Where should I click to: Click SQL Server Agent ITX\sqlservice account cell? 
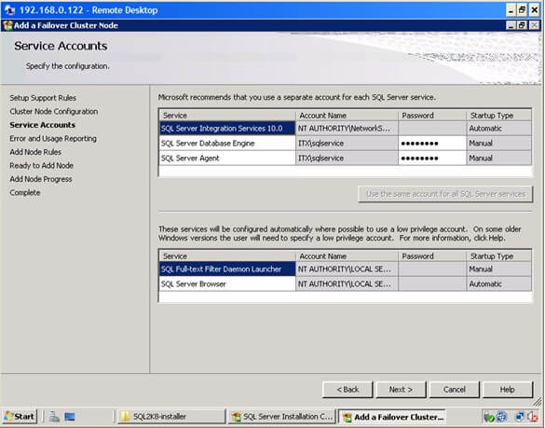347,159
